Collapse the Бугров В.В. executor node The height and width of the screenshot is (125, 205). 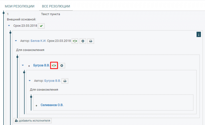(23, 66)
